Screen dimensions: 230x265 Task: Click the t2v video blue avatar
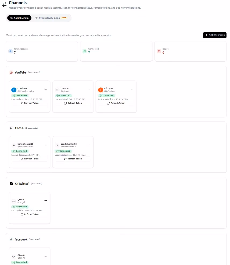click(x=14, y=90)
